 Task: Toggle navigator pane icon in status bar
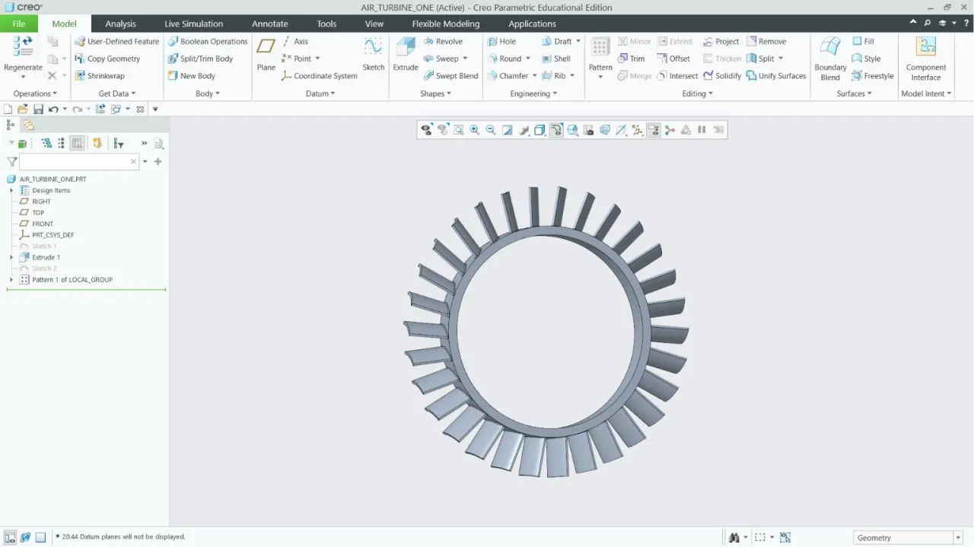(x=10, y=537)
